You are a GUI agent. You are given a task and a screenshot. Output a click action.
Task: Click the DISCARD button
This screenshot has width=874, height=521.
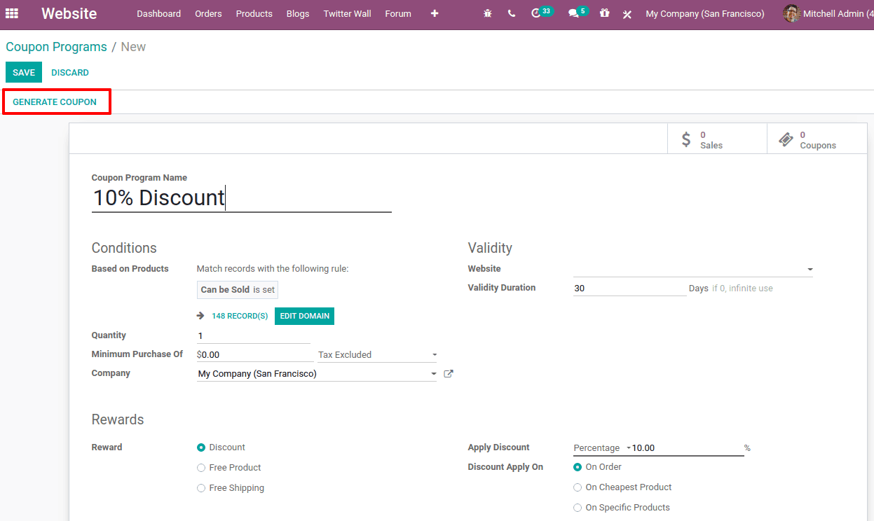tap(70, 73)
